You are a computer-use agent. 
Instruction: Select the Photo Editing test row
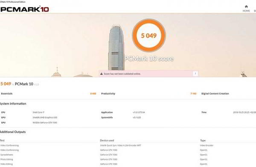tap(6, 159)
